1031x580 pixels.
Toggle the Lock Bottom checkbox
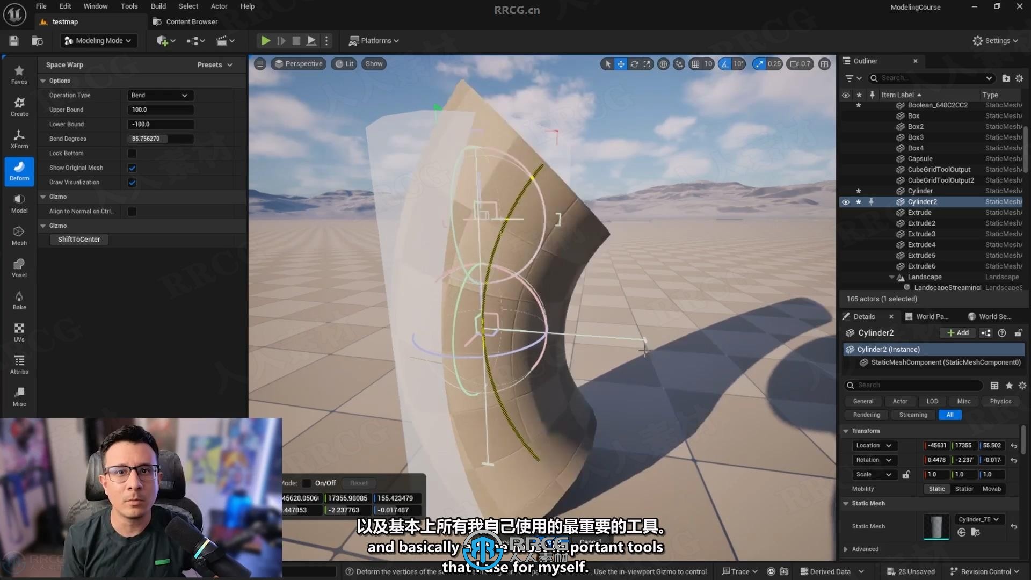(x=132, y=154)
